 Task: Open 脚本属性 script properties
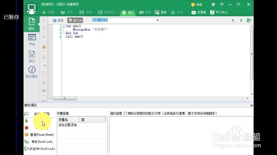coord(32,72)
